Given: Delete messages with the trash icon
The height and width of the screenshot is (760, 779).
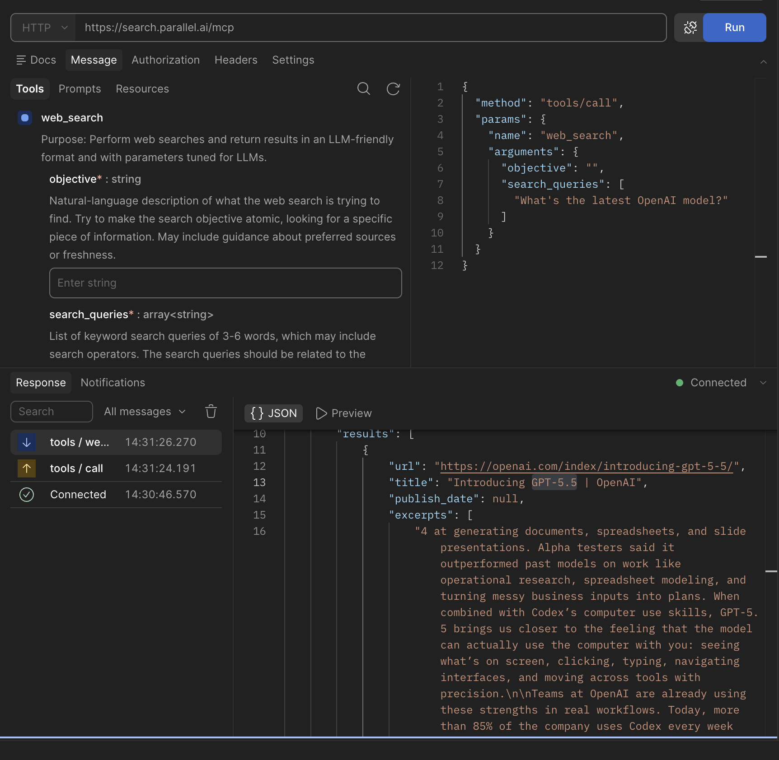Looking at the screenshot, I should [x=211, y=412].
